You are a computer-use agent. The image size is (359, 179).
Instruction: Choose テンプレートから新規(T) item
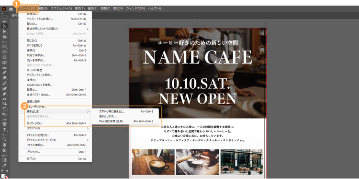(x=55, y=19)
